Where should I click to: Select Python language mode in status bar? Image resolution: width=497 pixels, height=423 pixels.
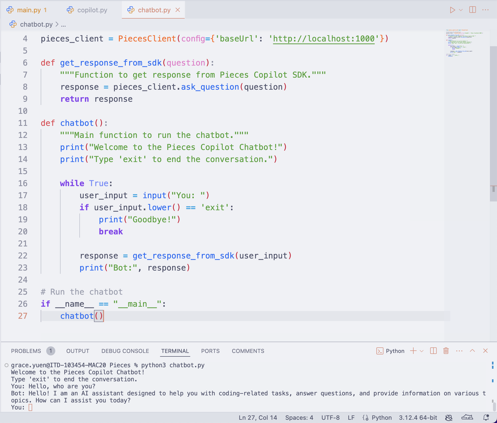click(x=381, y=417)
